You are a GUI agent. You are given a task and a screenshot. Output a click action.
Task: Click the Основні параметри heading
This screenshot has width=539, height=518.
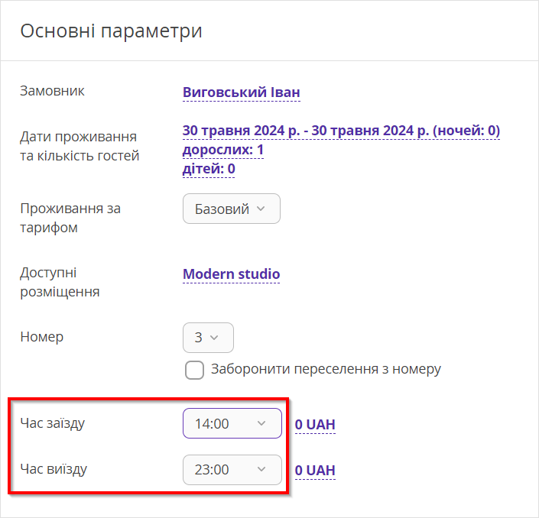tap(111, 31)
